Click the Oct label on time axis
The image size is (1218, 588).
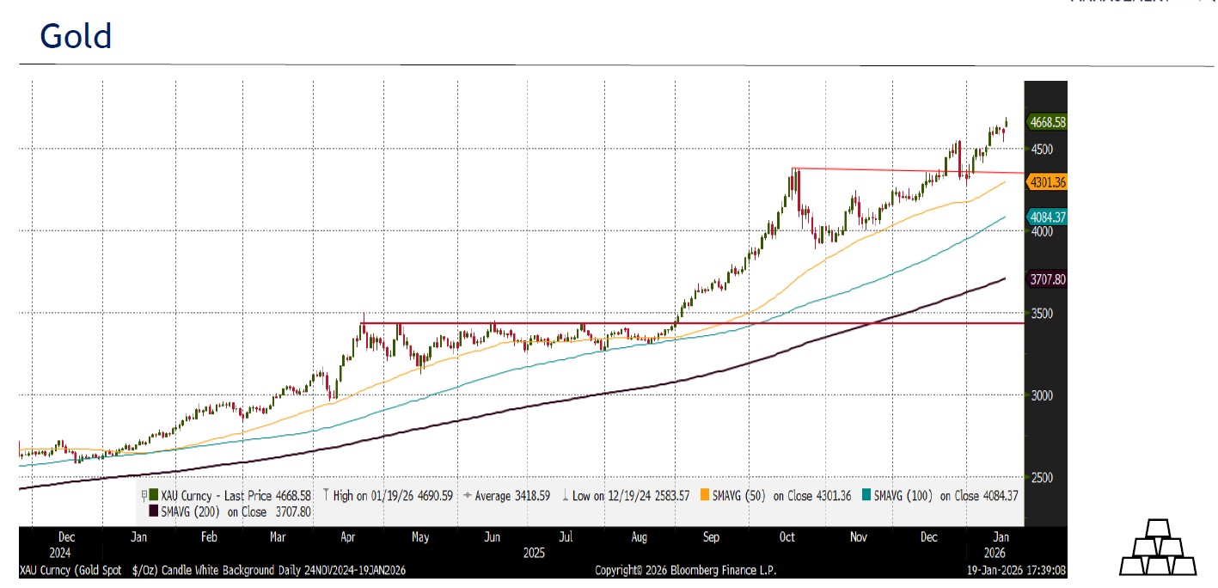[786, 537]
